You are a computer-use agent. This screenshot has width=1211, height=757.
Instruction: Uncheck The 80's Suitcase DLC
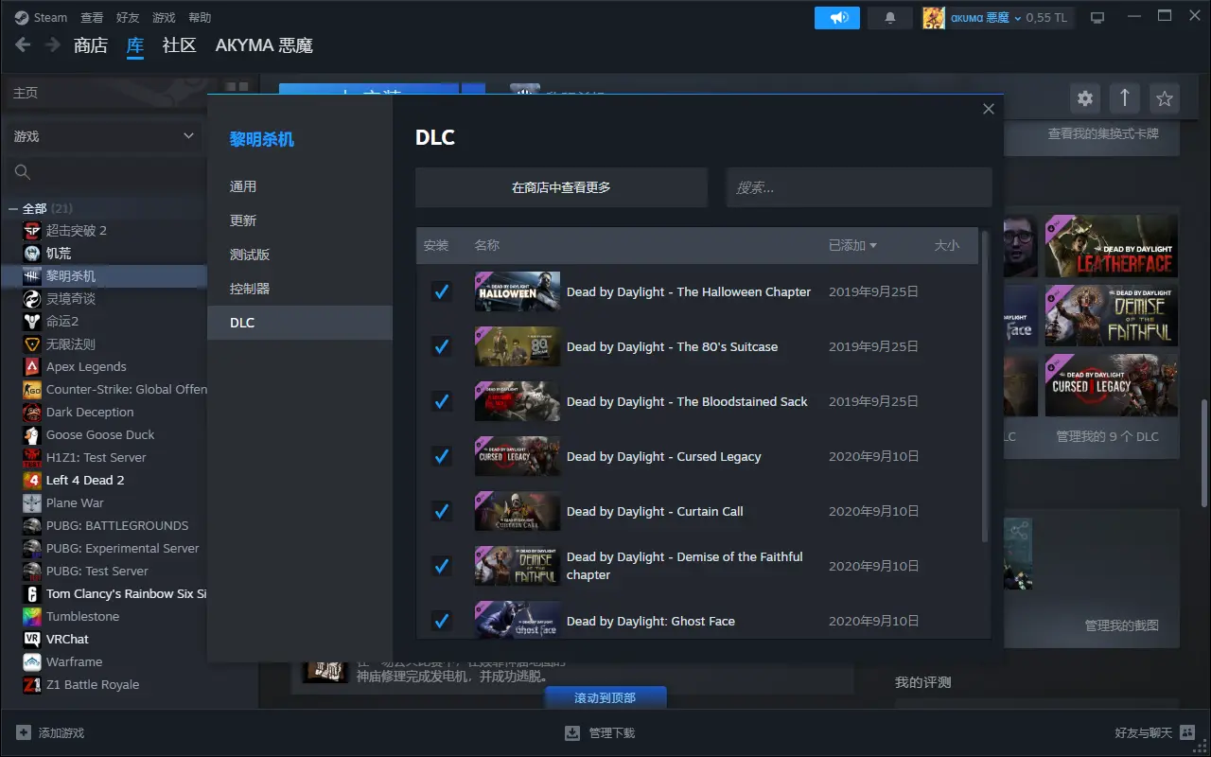click(441, 346)
